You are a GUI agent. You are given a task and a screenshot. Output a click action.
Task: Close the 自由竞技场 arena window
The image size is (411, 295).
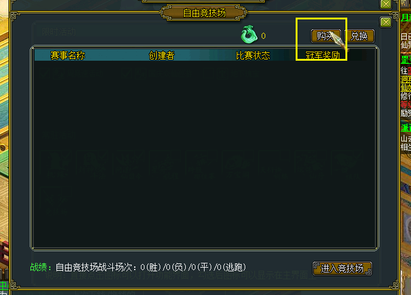click(386, 22)
